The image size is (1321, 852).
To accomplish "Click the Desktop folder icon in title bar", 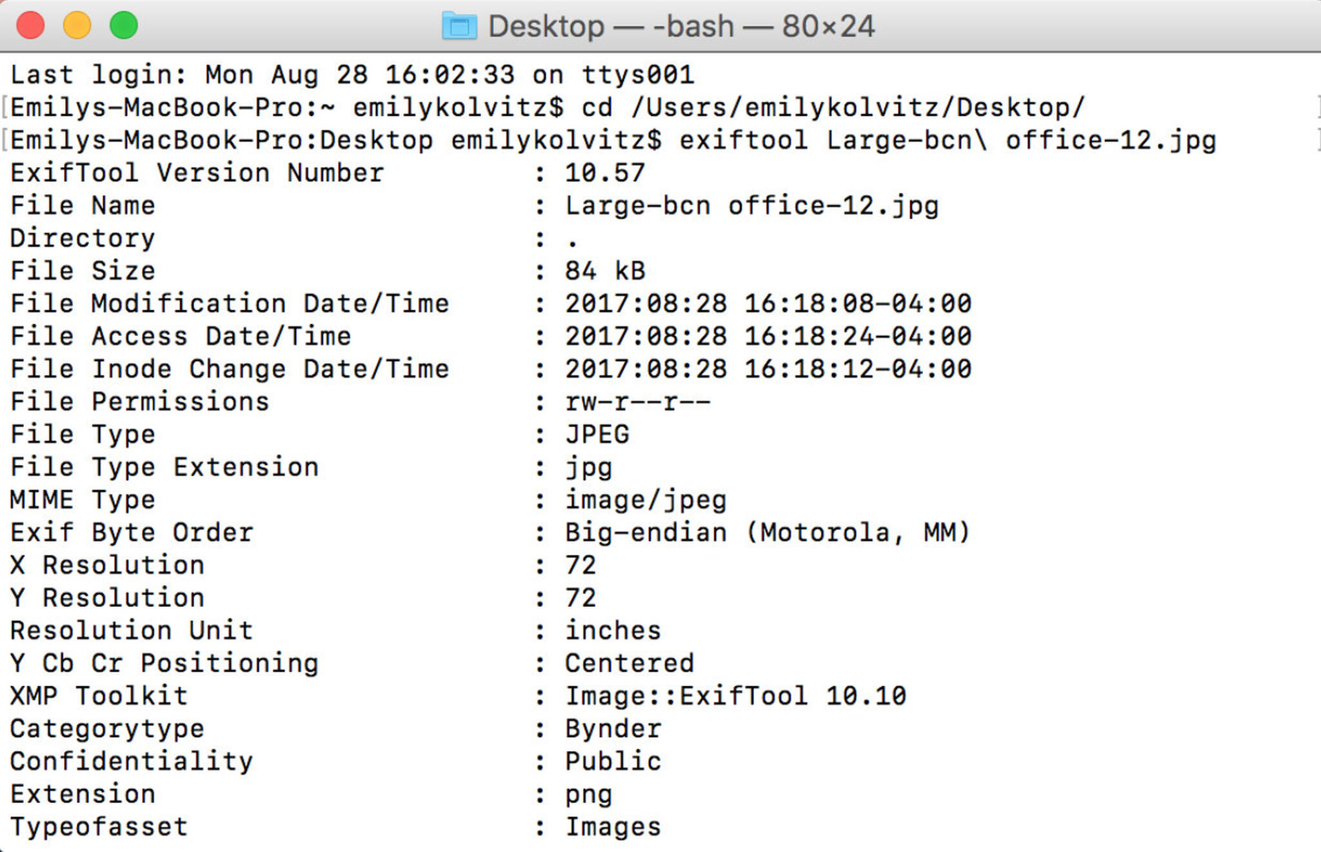I will pyautogui.click(x=458, y=26).
